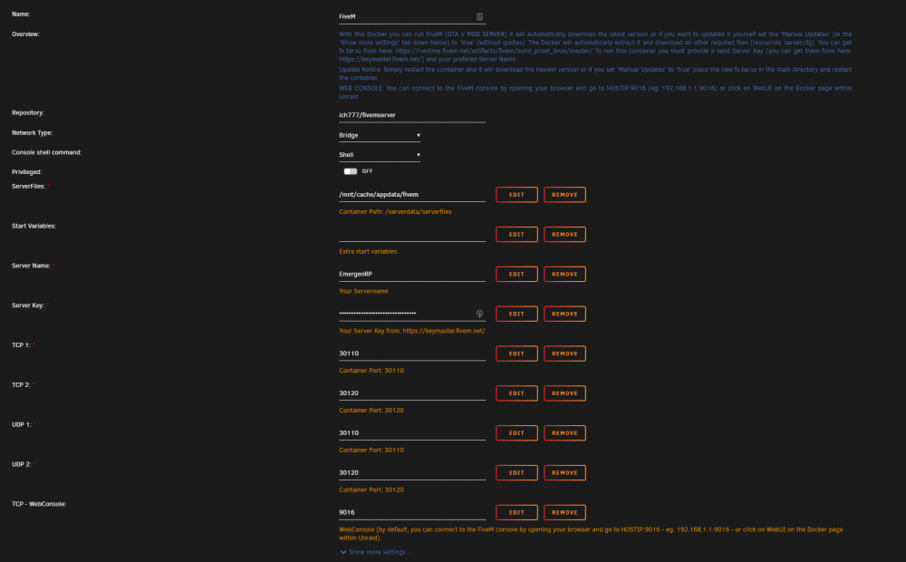906x562 pixels.
Task: Remove the ServerFiles path entry
Action: click(x=564, y=195)
